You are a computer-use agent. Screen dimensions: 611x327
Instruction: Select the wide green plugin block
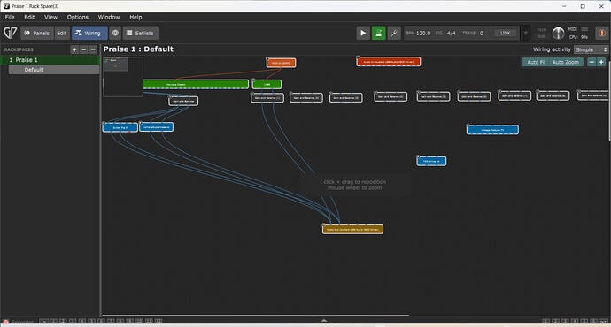click(x=195, y=84)
